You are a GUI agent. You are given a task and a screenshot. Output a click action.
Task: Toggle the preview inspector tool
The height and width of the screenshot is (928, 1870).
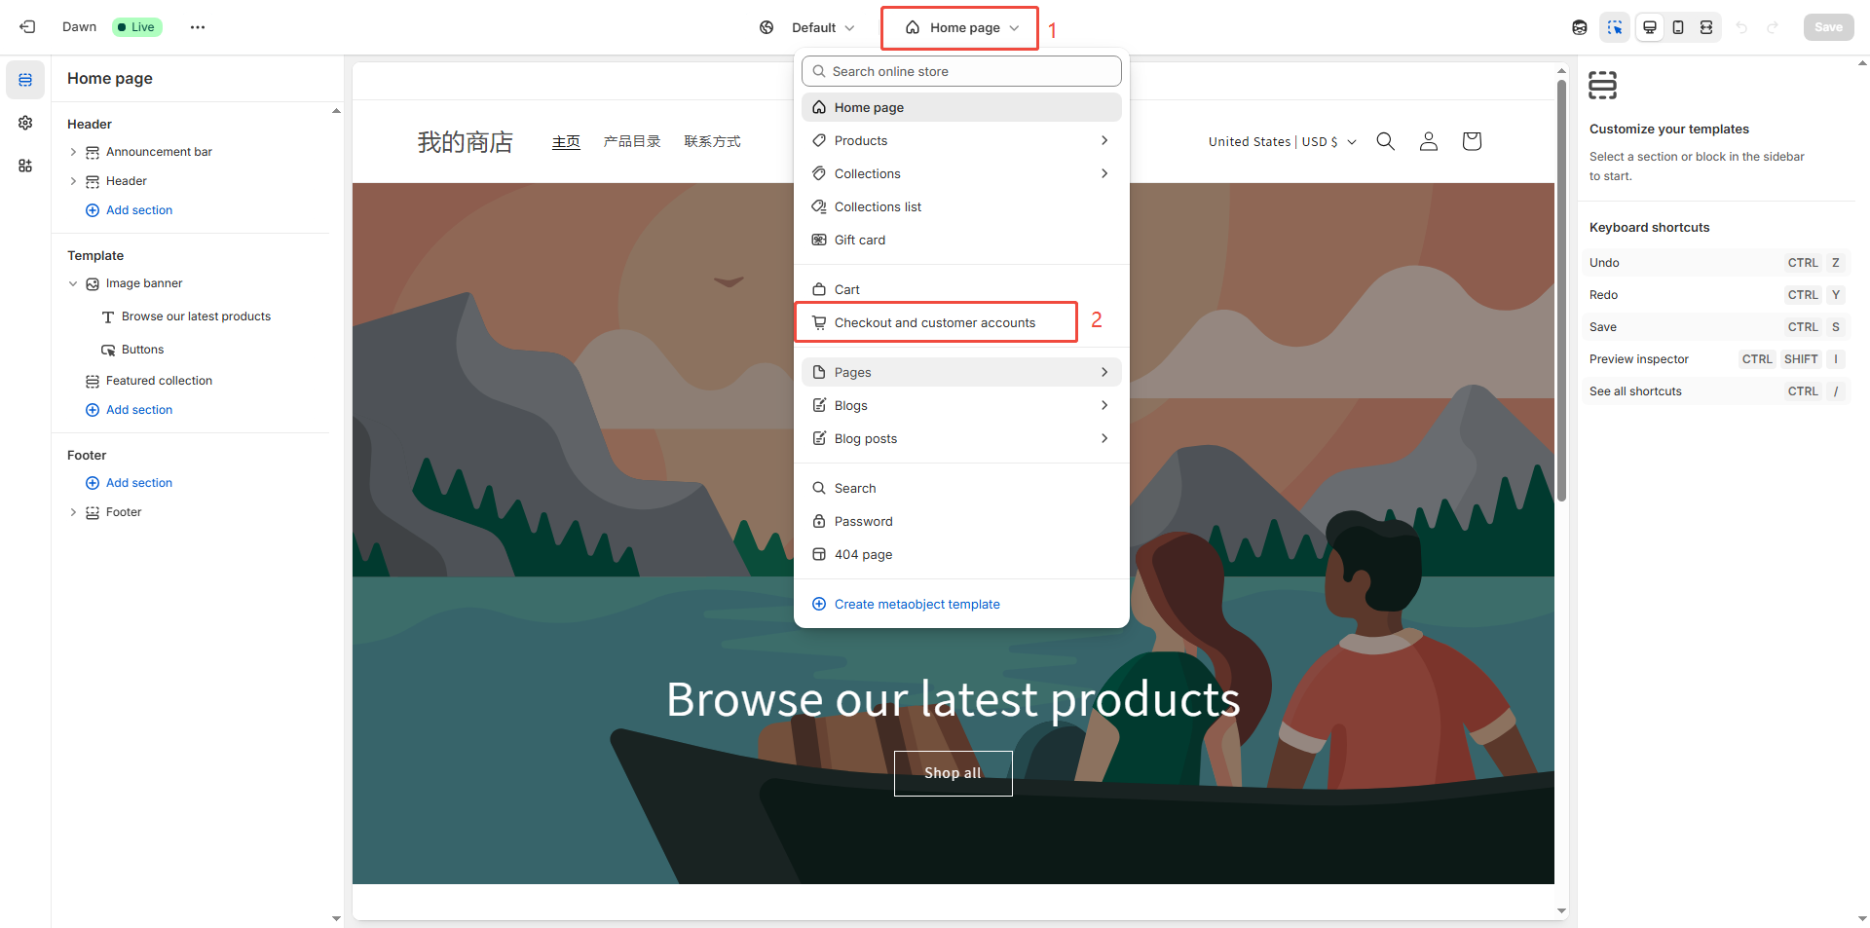tap(1614, 27)
